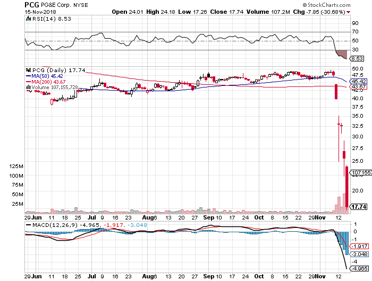Click the 29Nov label below the MACD panel

(317, 277)
